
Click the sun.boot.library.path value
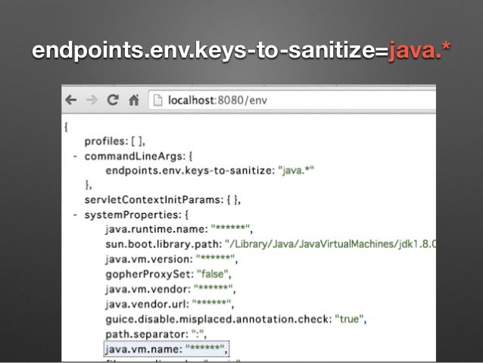330,244
